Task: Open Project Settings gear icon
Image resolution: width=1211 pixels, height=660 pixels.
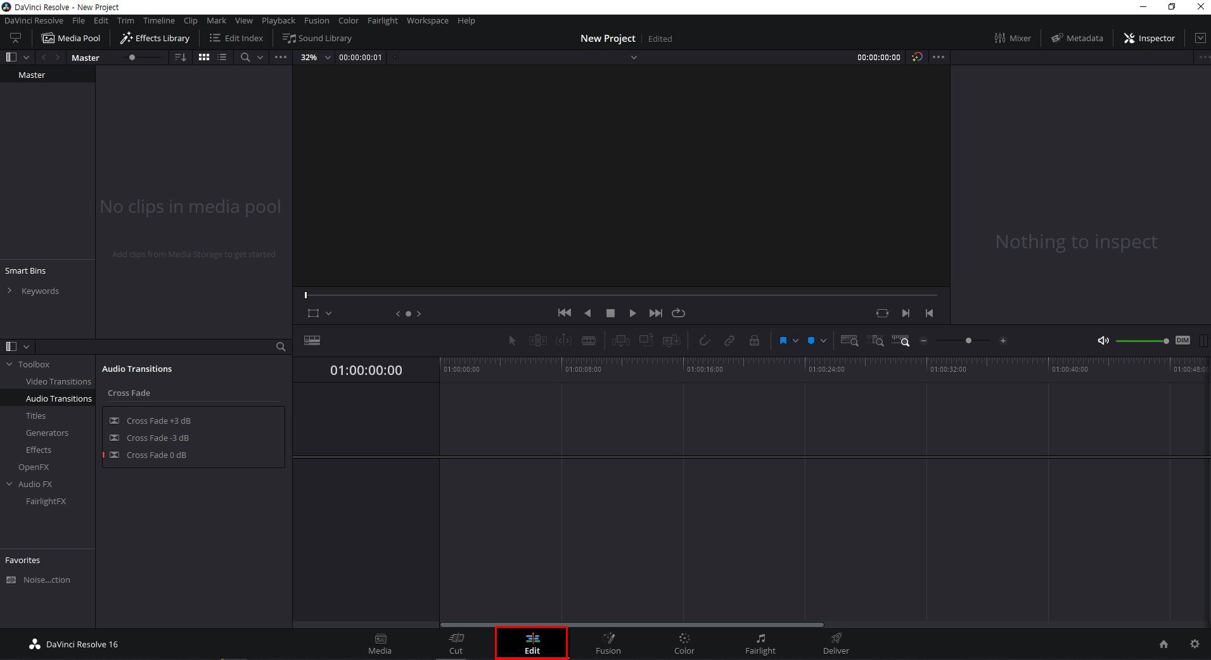Action: coord(1195,644)
